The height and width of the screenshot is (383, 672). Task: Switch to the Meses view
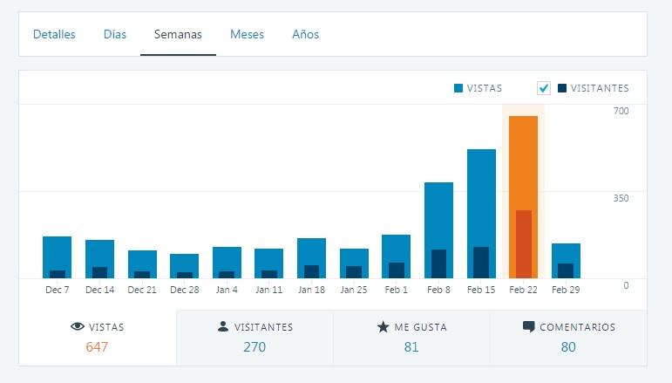tap(247, 35)
